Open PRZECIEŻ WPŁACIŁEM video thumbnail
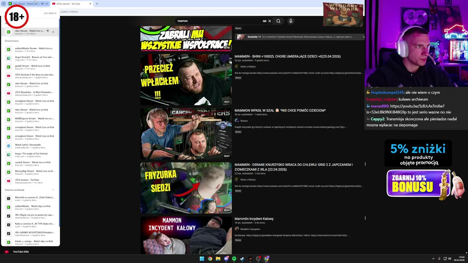Screen dimensions: 468x263 point(186,80)
